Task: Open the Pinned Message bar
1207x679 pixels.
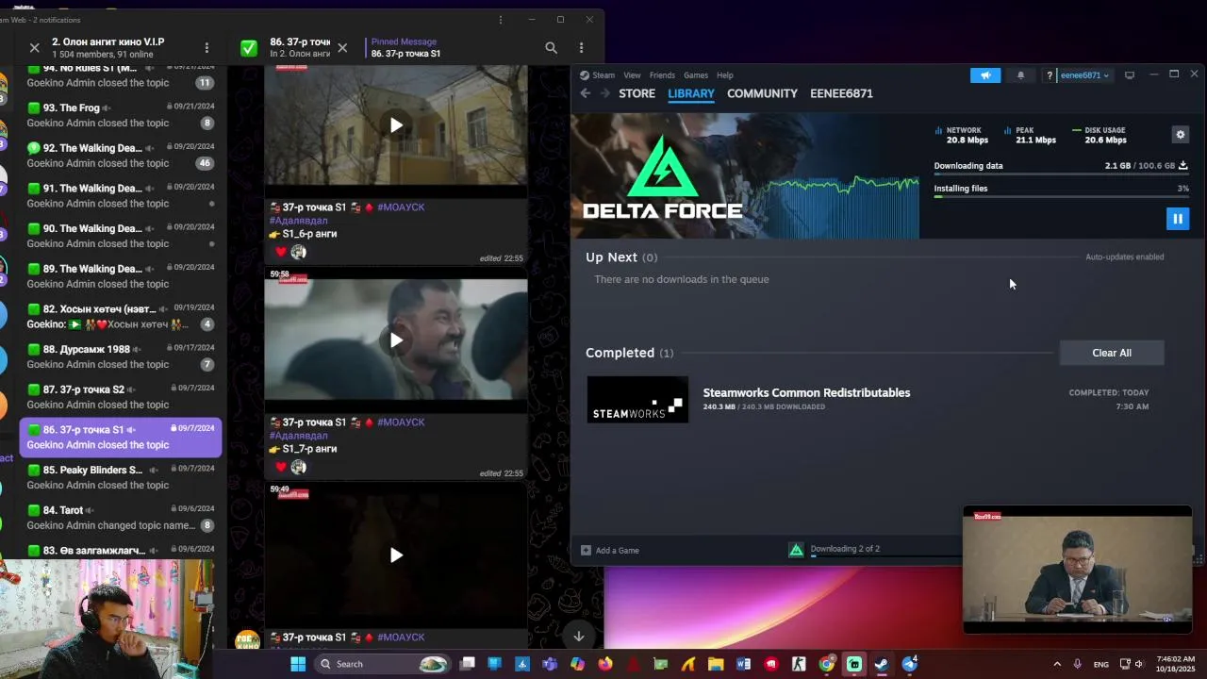Action: (x=405, y=47)
